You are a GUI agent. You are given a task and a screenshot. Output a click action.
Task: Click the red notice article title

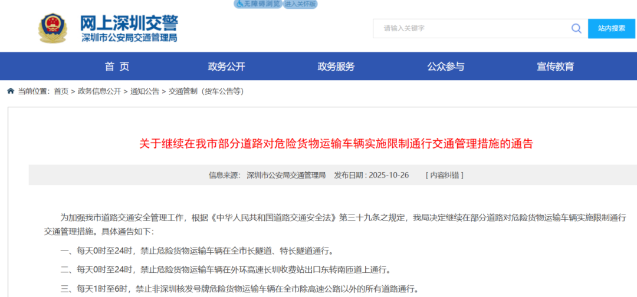click(336, 143)
